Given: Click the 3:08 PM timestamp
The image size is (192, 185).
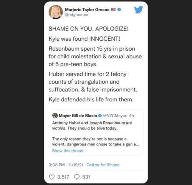Looking at the screenshot, I should tap(56, 165).
